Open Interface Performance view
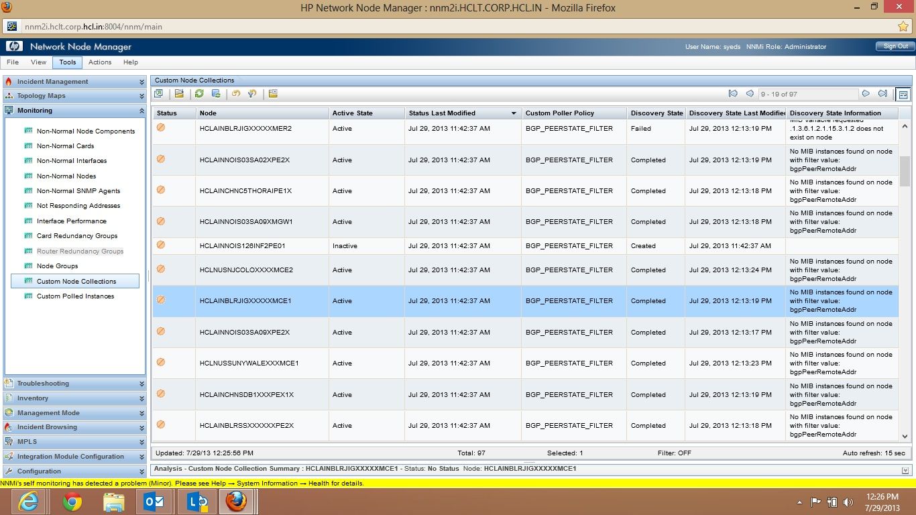 [x=71, y=221]
